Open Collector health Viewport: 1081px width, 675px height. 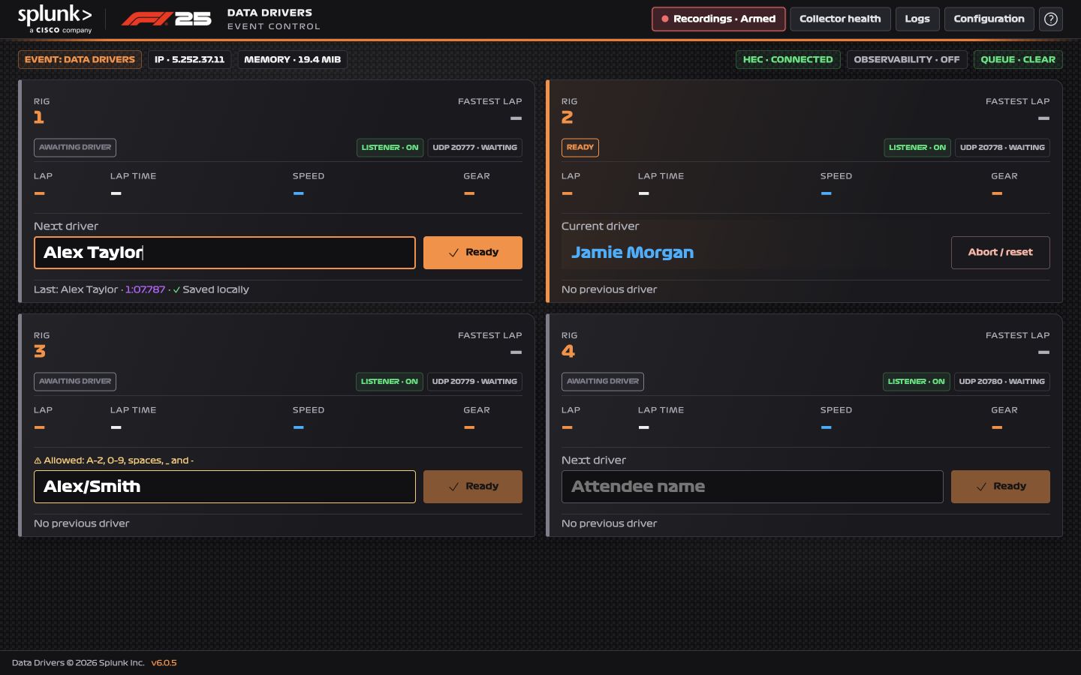(840, 19)
